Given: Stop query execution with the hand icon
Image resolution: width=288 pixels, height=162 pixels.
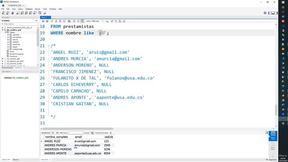Looking at the screenshot, I should [64, 21].
